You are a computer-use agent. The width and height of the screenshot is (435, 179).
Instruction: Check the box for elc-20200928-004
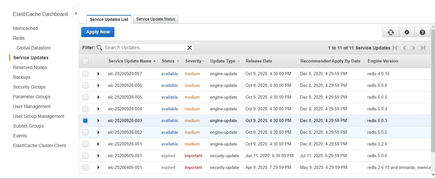tap(85, 109)
